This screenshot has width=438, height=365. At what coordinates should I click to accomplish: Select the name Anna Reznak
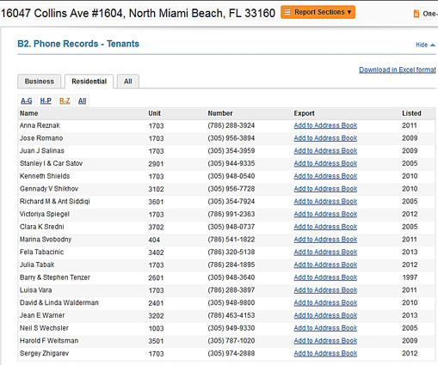click(40, 125)
